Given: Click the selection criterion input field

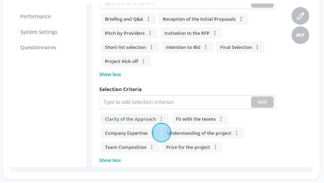Looking at the screenshot, I should [x=175, y=102].
